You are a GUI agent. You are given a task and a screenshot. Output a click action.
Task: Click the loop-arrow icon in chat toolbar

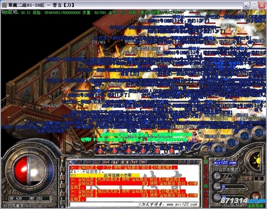pos(87,162)
